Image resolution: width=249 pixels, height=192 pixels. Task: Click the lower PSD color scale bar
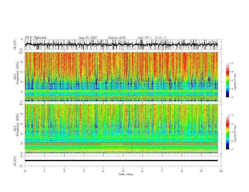click(x=227, y=132)
